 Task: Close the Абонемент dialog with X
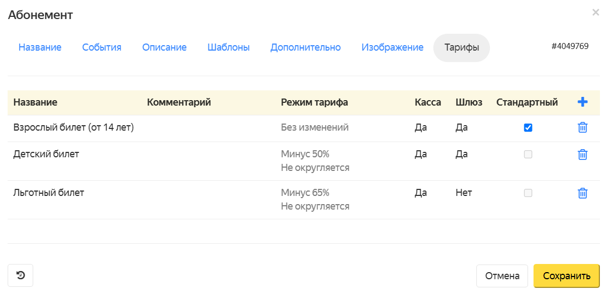596,13
